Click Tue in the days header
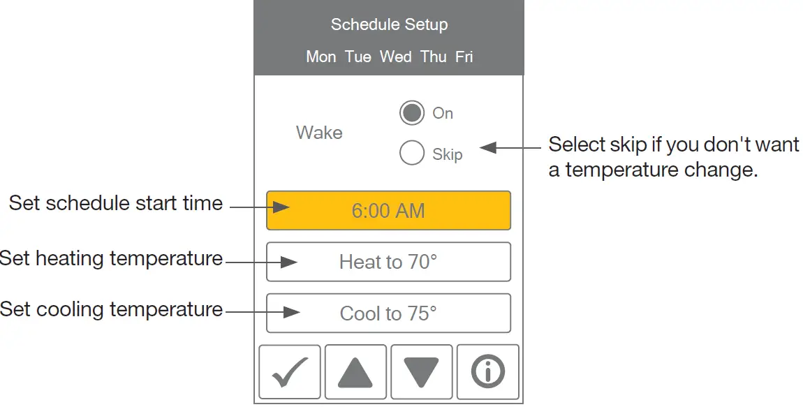803x407 pixels. click(x=358, y=57)
